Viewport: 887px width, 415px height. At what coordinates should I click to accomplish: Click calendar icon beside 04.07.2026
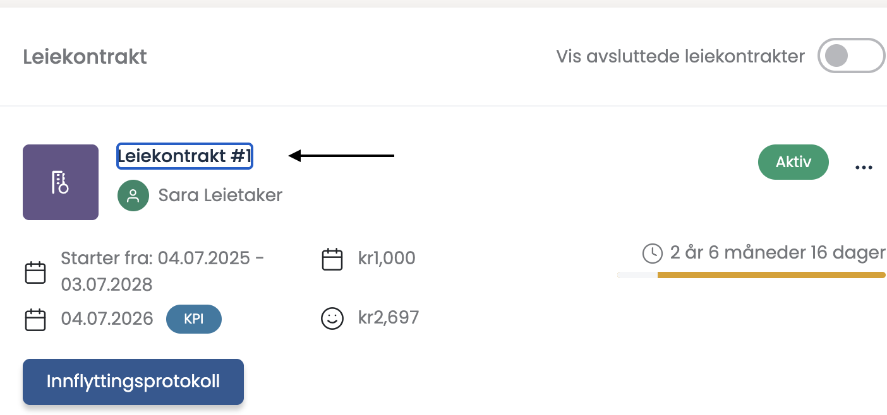tap(35, 320)
